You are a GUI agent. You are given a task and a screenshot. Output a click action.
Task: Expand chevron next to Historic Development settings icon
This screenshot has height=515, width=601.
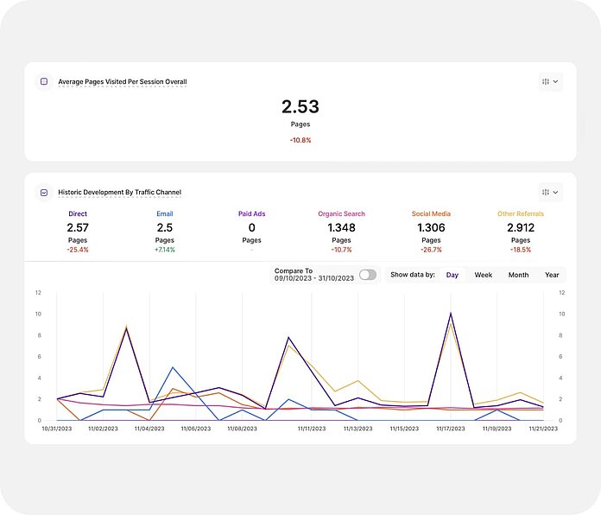pyautogui.click(x=556, y=192)
